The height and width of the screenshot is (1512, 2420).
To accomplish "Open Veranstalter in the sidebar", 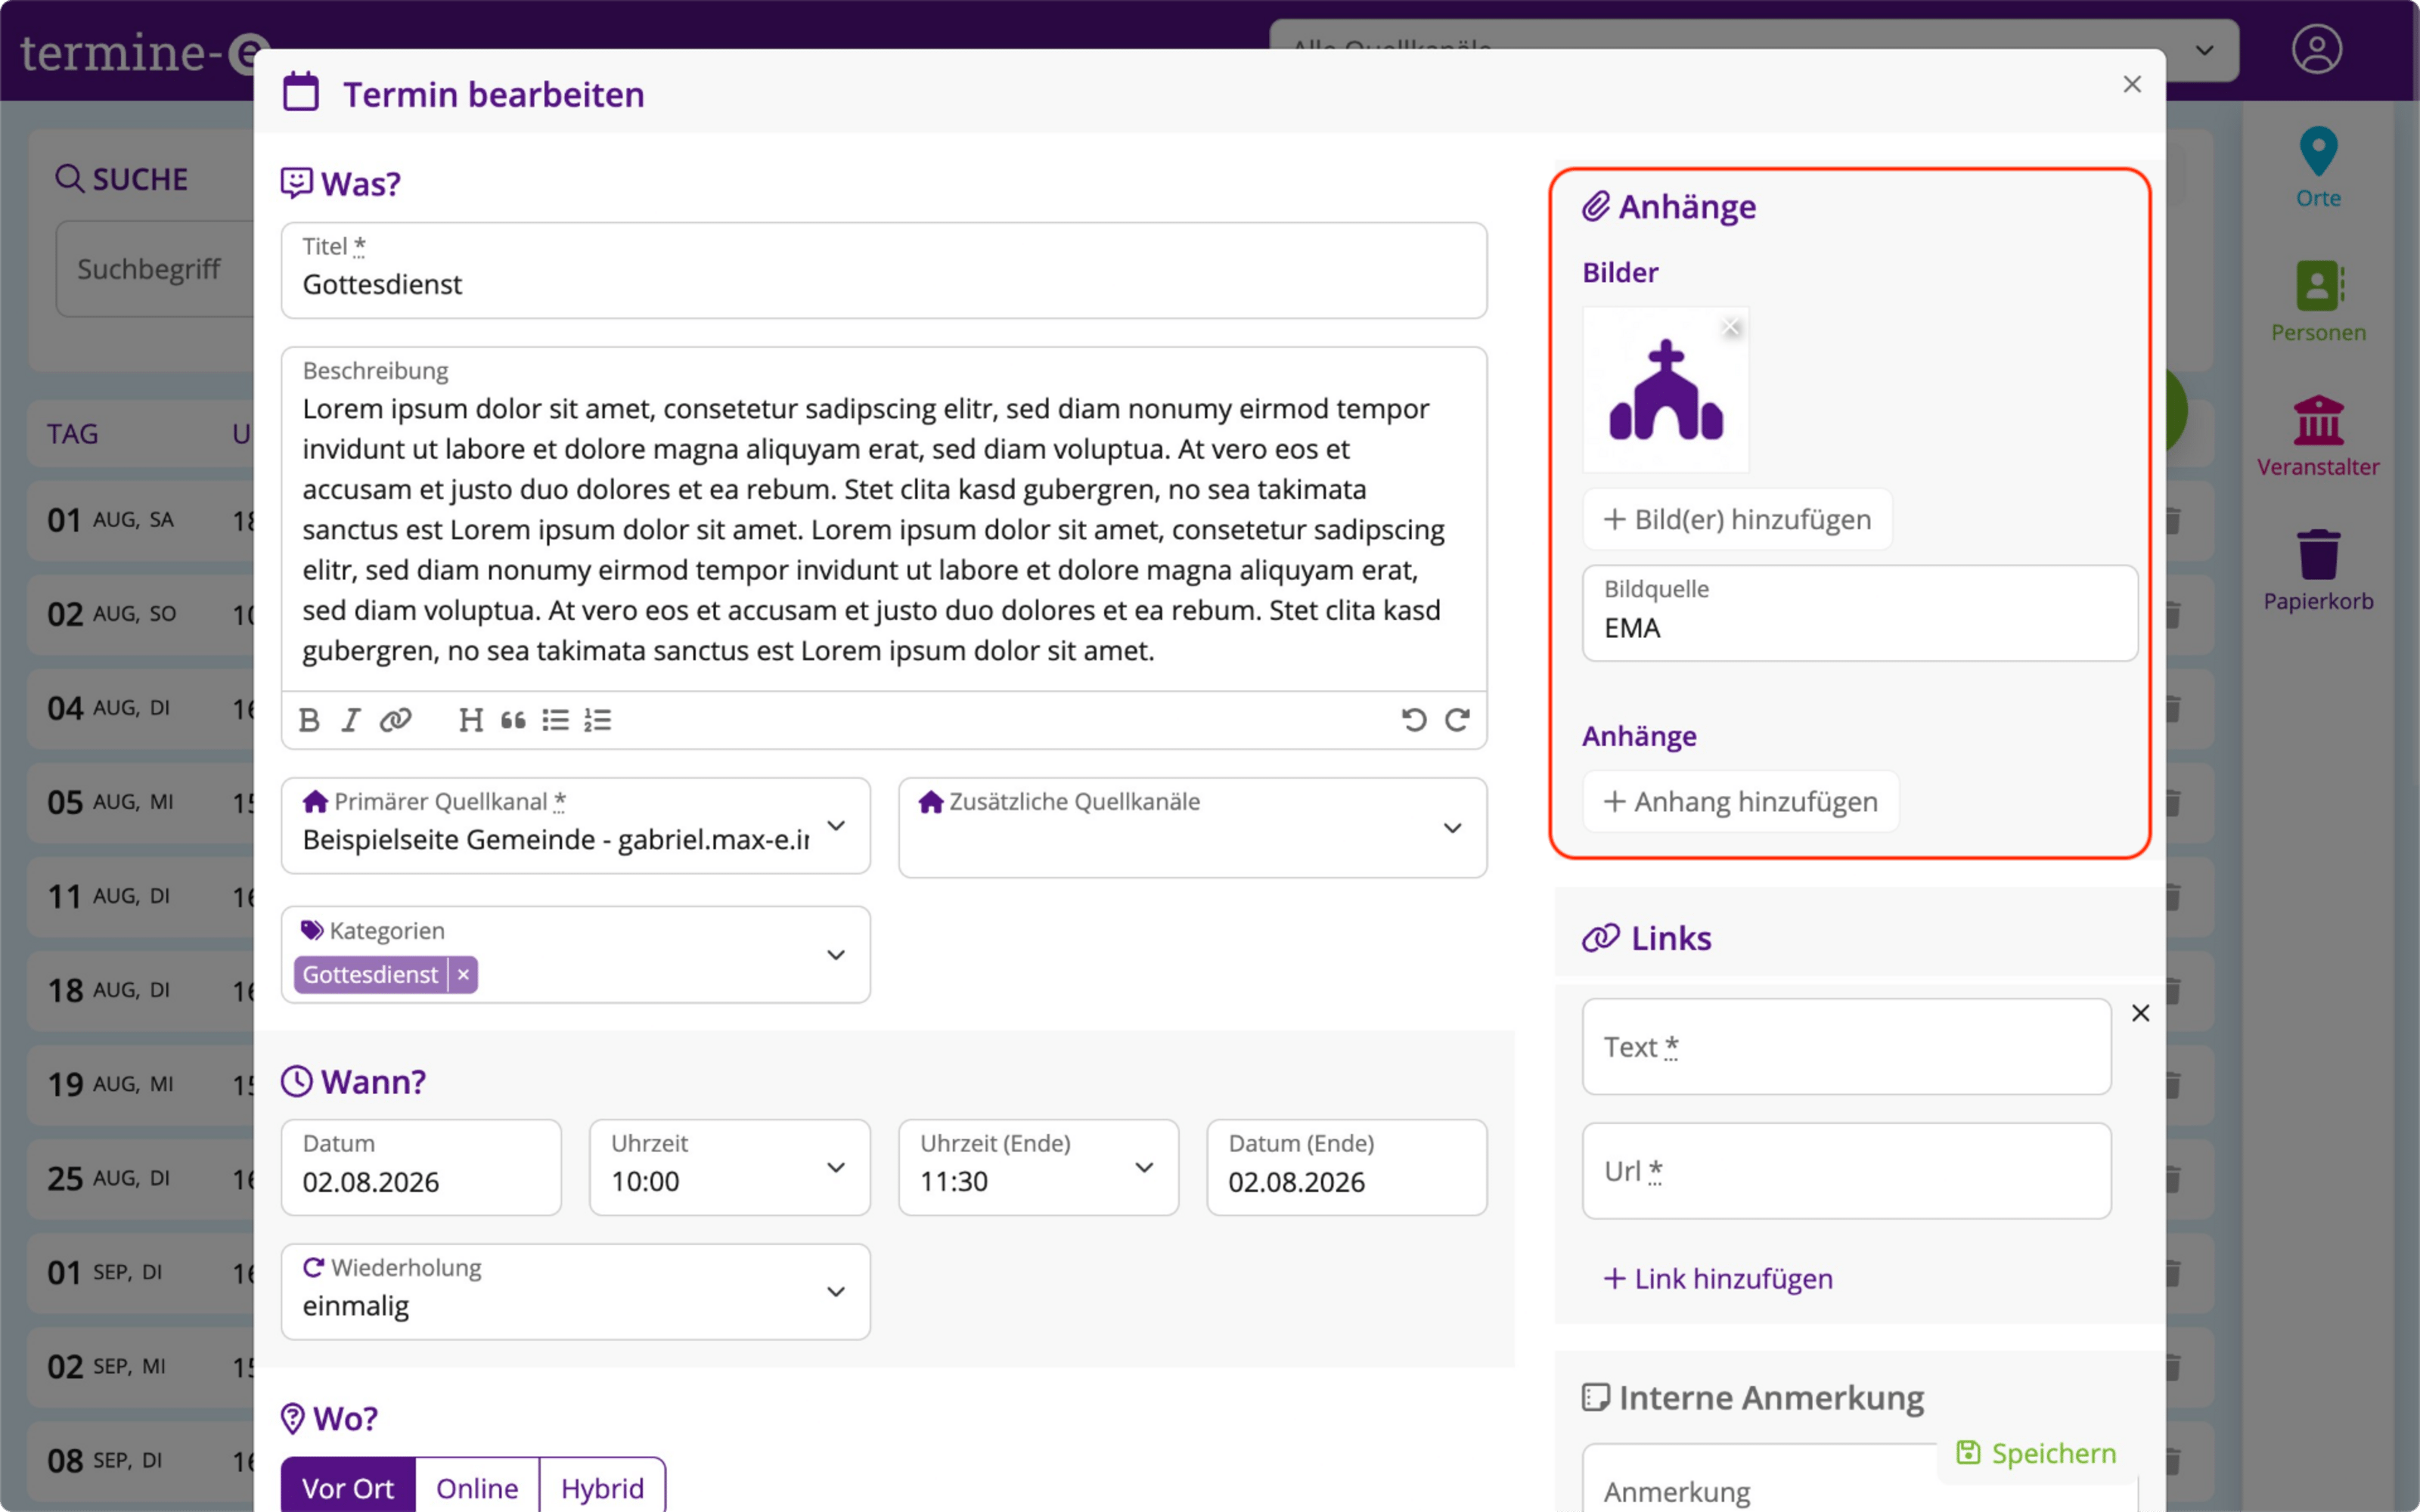I will 2318,436.
